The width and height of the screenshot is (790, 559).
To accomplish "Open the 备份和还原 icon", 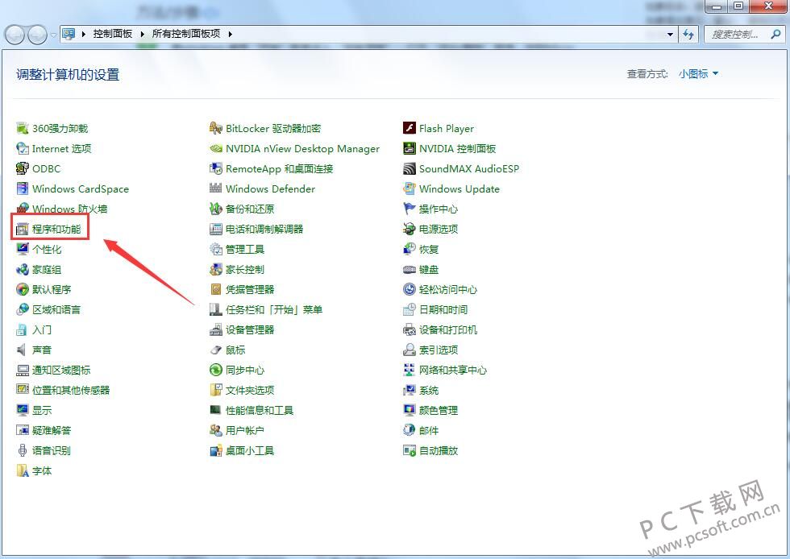I will point(216,209).
